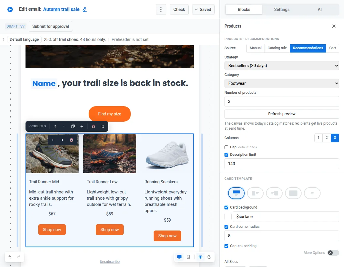The width and height of the screenshot is (344, 267).
Task: Set columns to 1
Action: coord(318,138)
